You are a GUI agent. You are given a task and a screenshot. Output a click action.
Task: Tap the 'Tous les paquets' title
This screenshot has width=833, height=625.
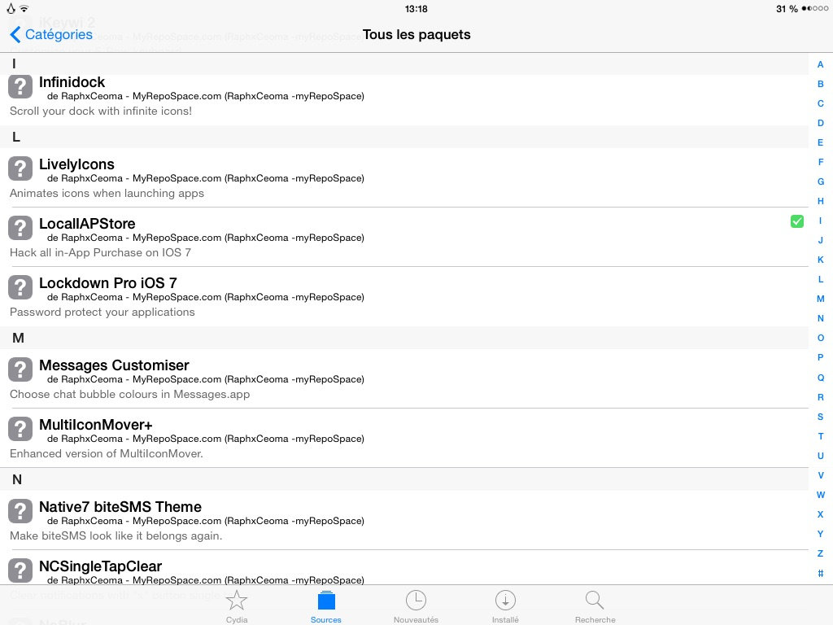(x=416, y=34)
